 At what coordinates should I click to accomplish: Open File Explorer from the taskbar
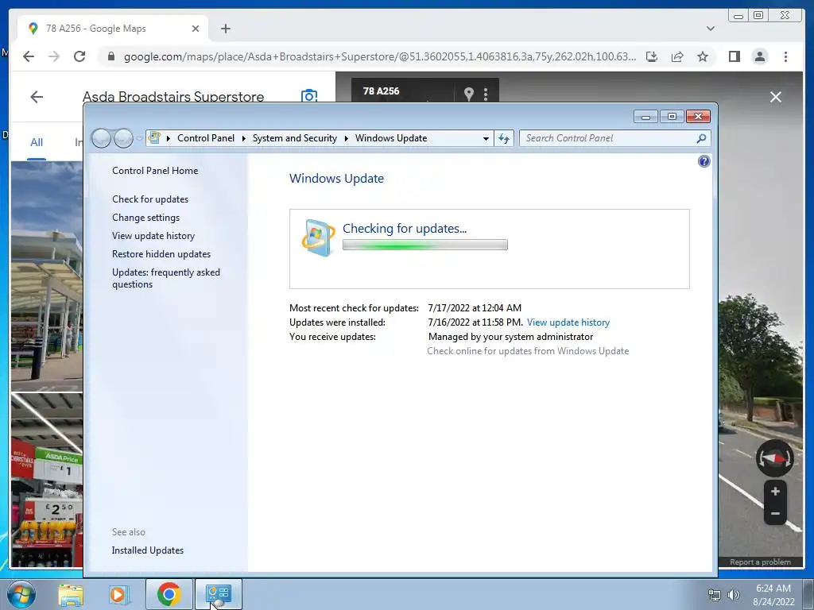tap(71, 594)
